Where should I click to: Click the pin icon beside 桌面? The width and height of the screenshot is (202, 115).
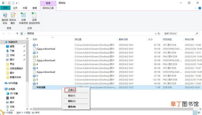[24, 46]
